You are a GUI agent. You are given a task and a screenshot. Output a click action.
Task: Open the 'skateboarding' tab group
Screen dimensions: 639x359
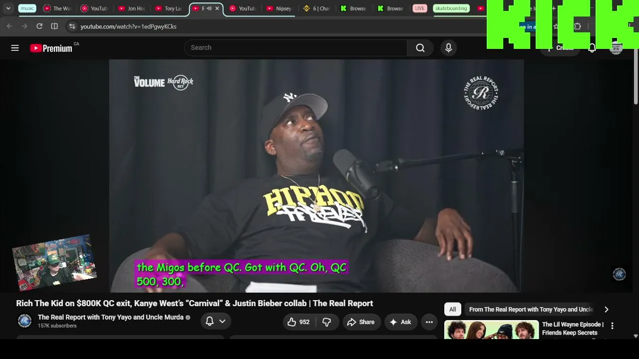pyautogui.click(x=451, y=8)
